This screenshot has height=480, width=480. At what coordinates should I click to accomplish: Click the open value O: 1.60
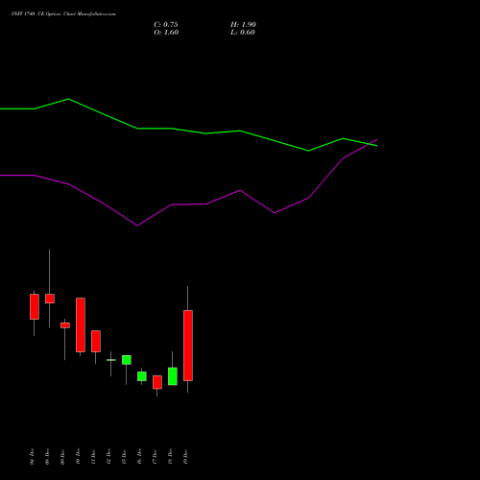(166, 33)
